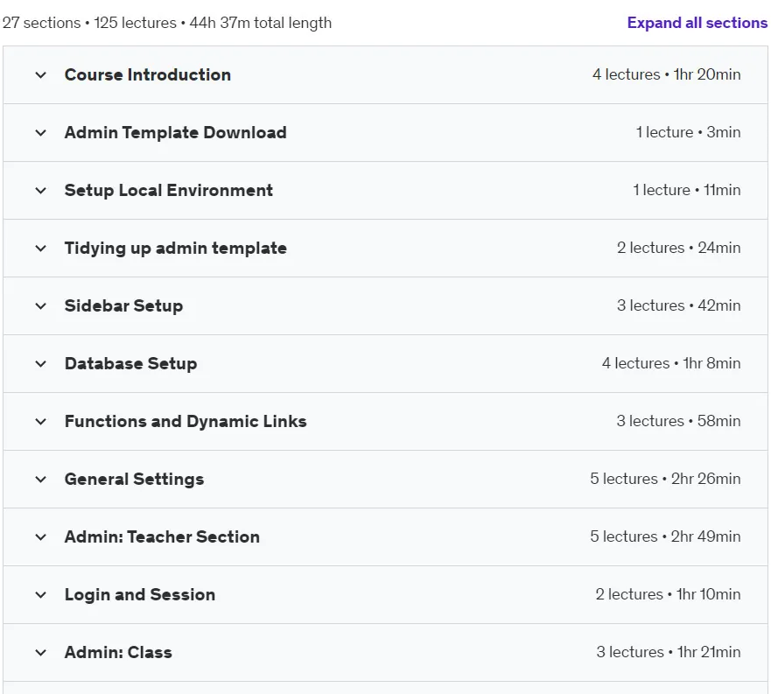Open the Database Setup section title

[130, 363]
